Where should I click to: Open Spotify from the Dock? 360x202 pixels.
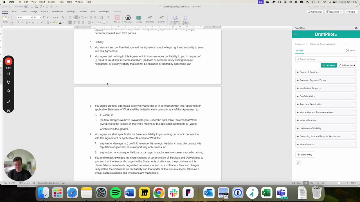pos(116,193)
